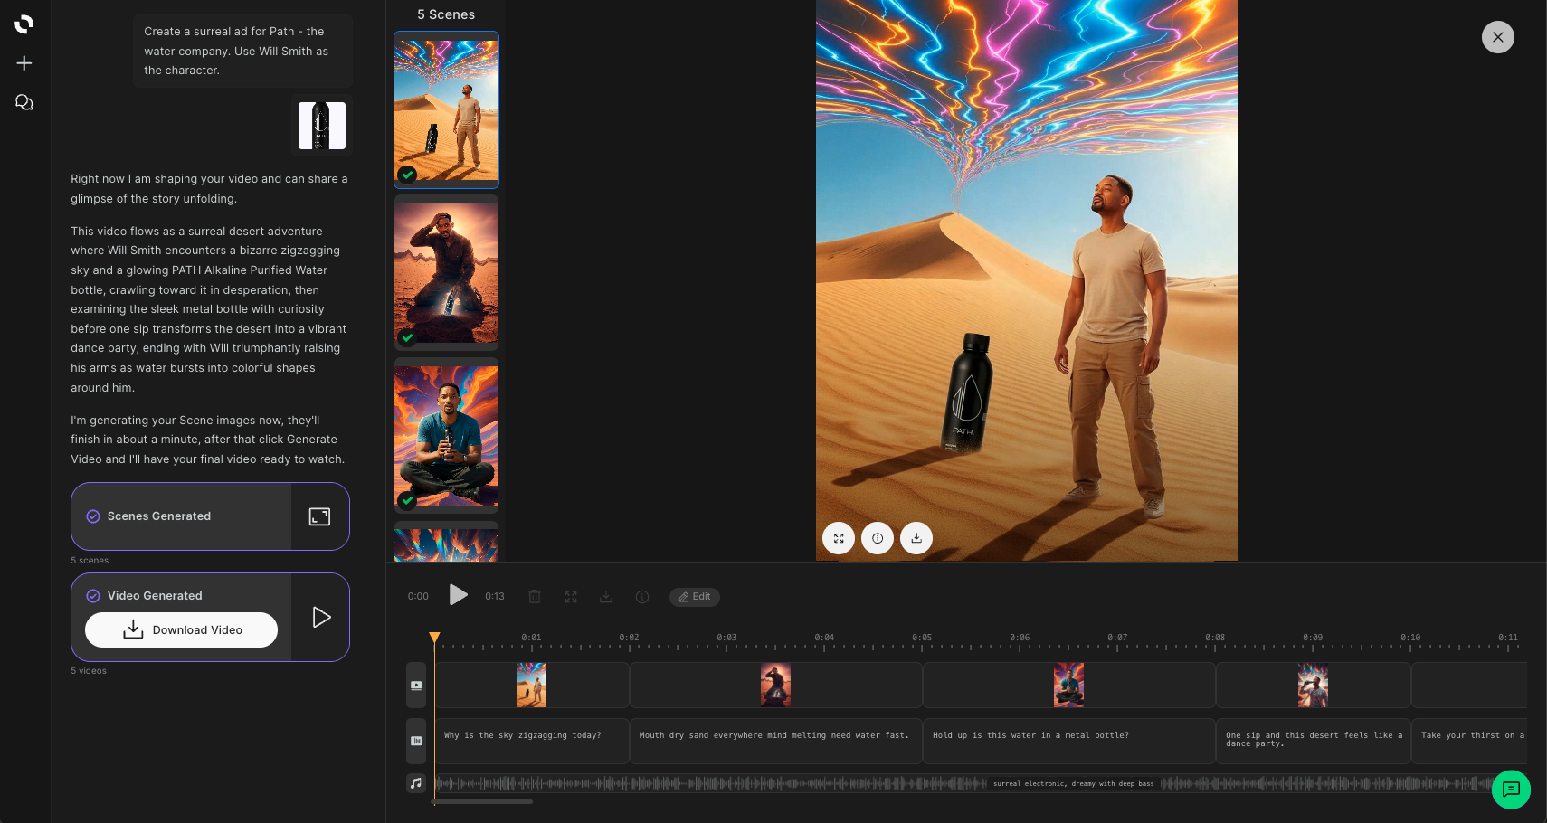Viewport: 1547px width, 823px height.
Task: Toggle the checkmark on the kneeling desert scene
Action: tap(406, 338)
